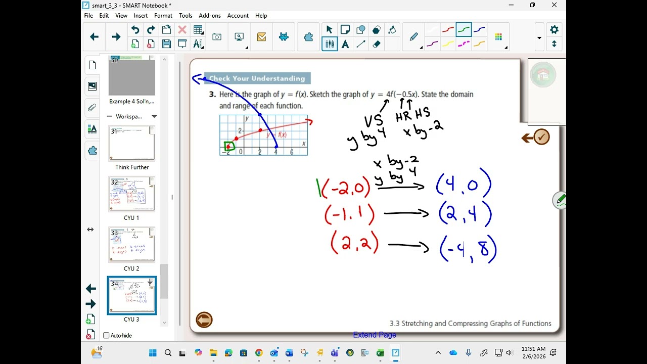647x364 pixels.
Task: Open the response assessment checkmark tool
Action: click(x=261, y=37)
